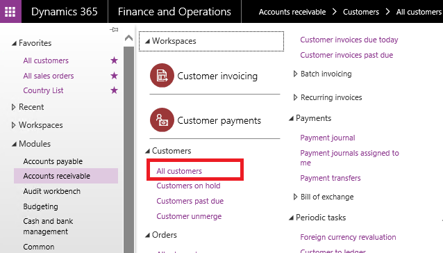
Task: Collapse the Modules section
Action: point(14,144)
